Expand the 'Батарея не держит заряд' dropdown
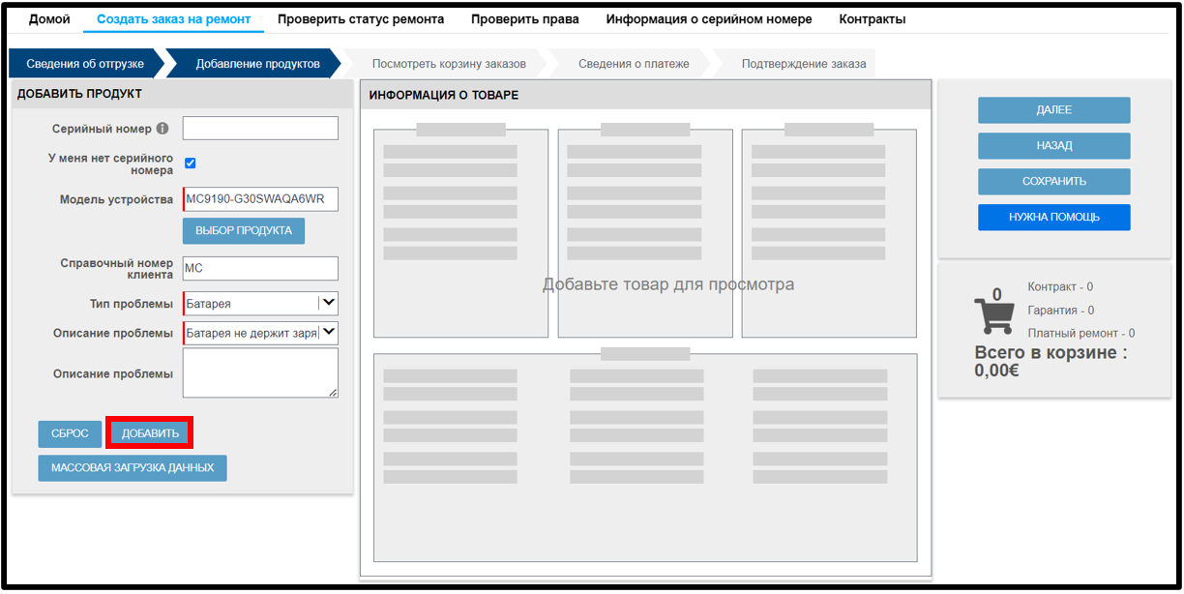 pos(260,333)
